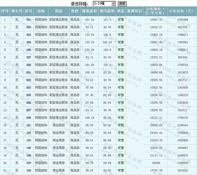The width and height of the screenshot is (197, 175).
Task: Click room 108 link in last row
Action: [29, 170]
